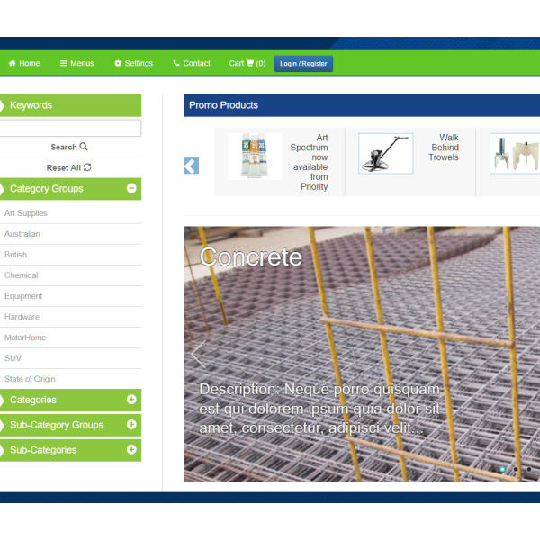
Task: Collapse the Category Groups section
Action: pos(131,189)
